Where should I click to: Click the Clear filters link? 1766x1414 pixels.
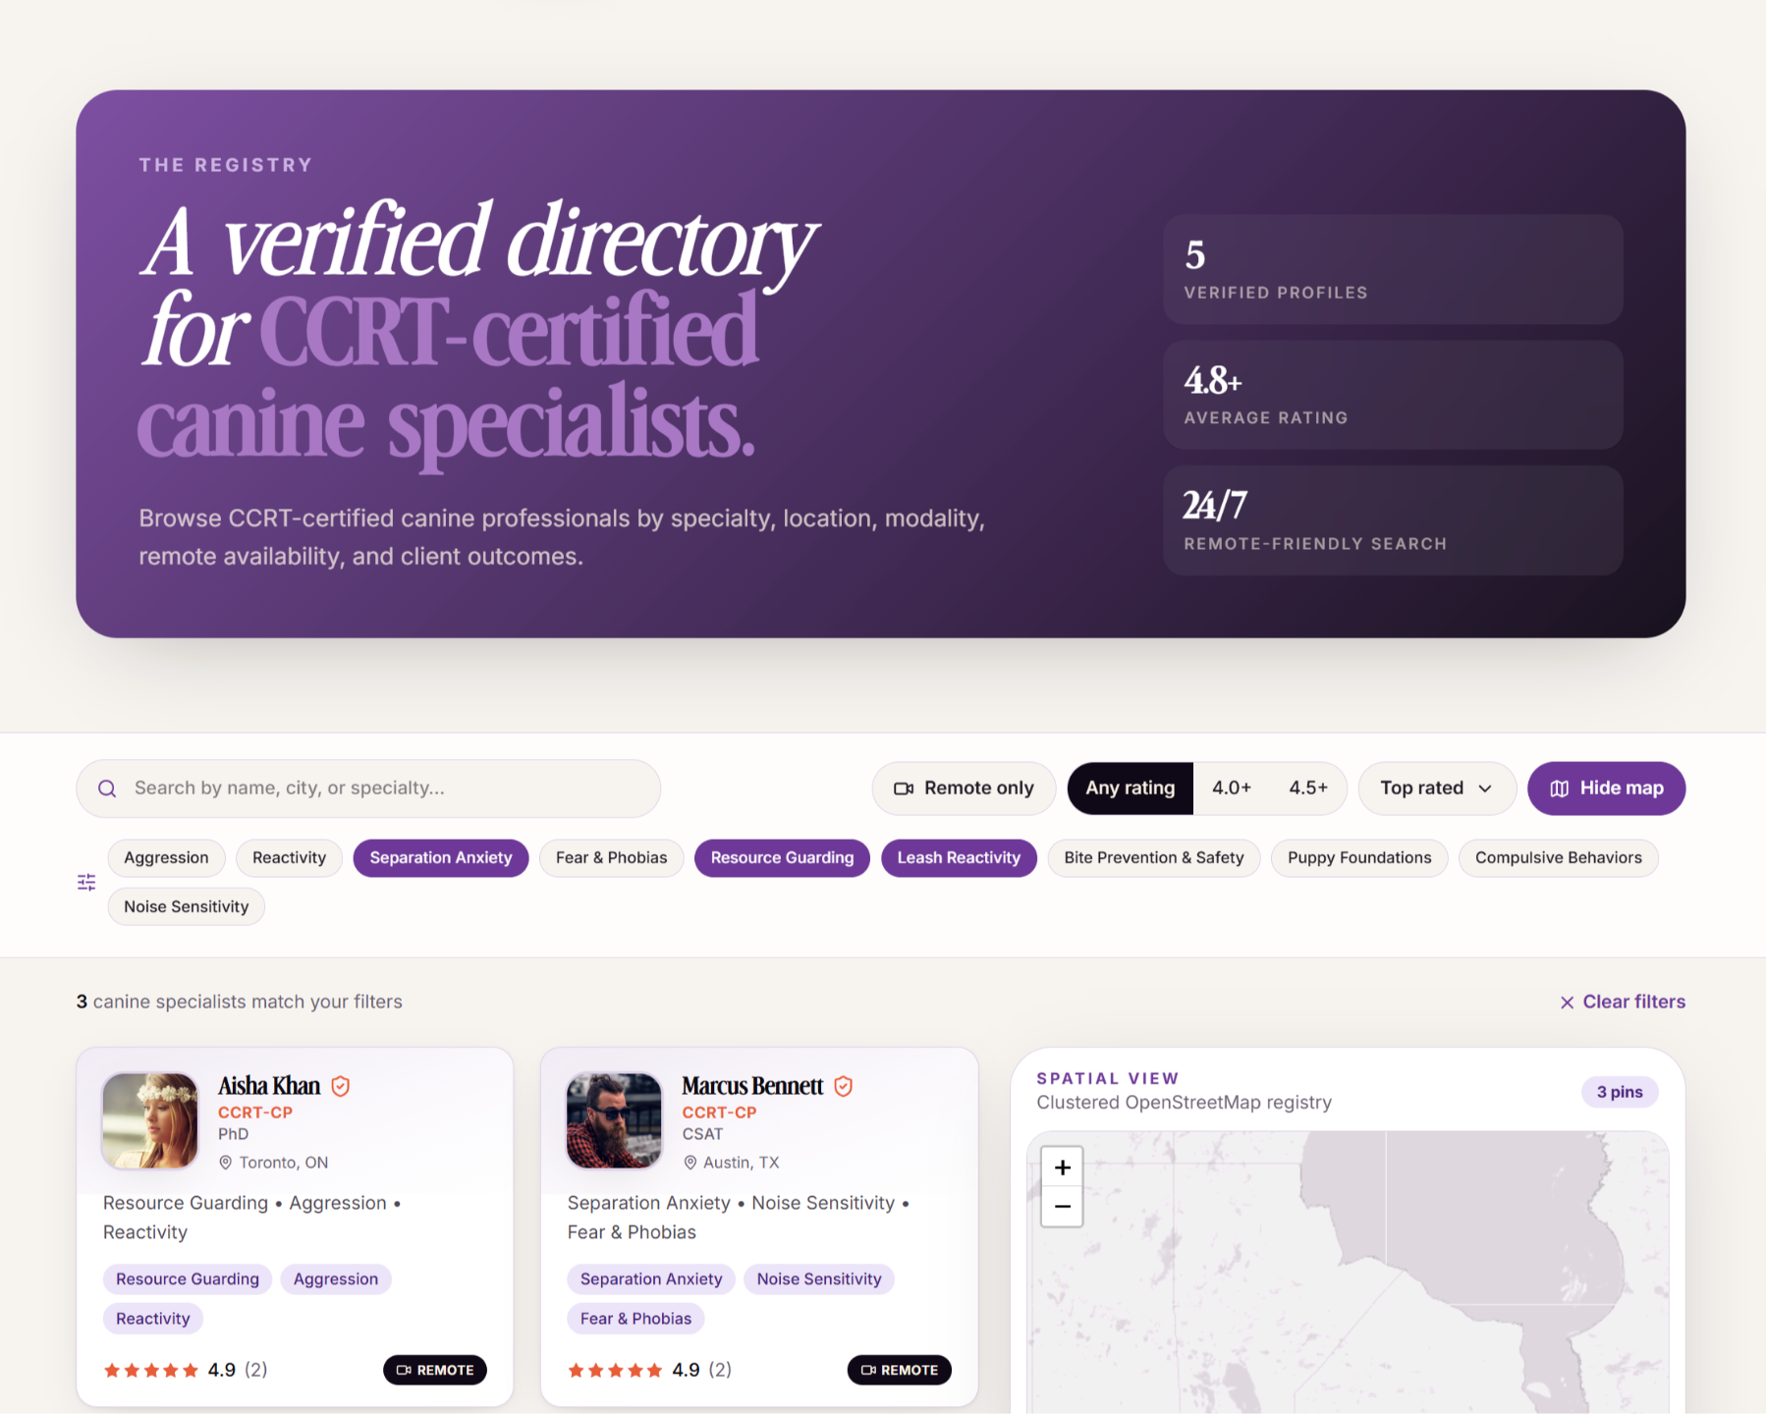[1623, 1003]
